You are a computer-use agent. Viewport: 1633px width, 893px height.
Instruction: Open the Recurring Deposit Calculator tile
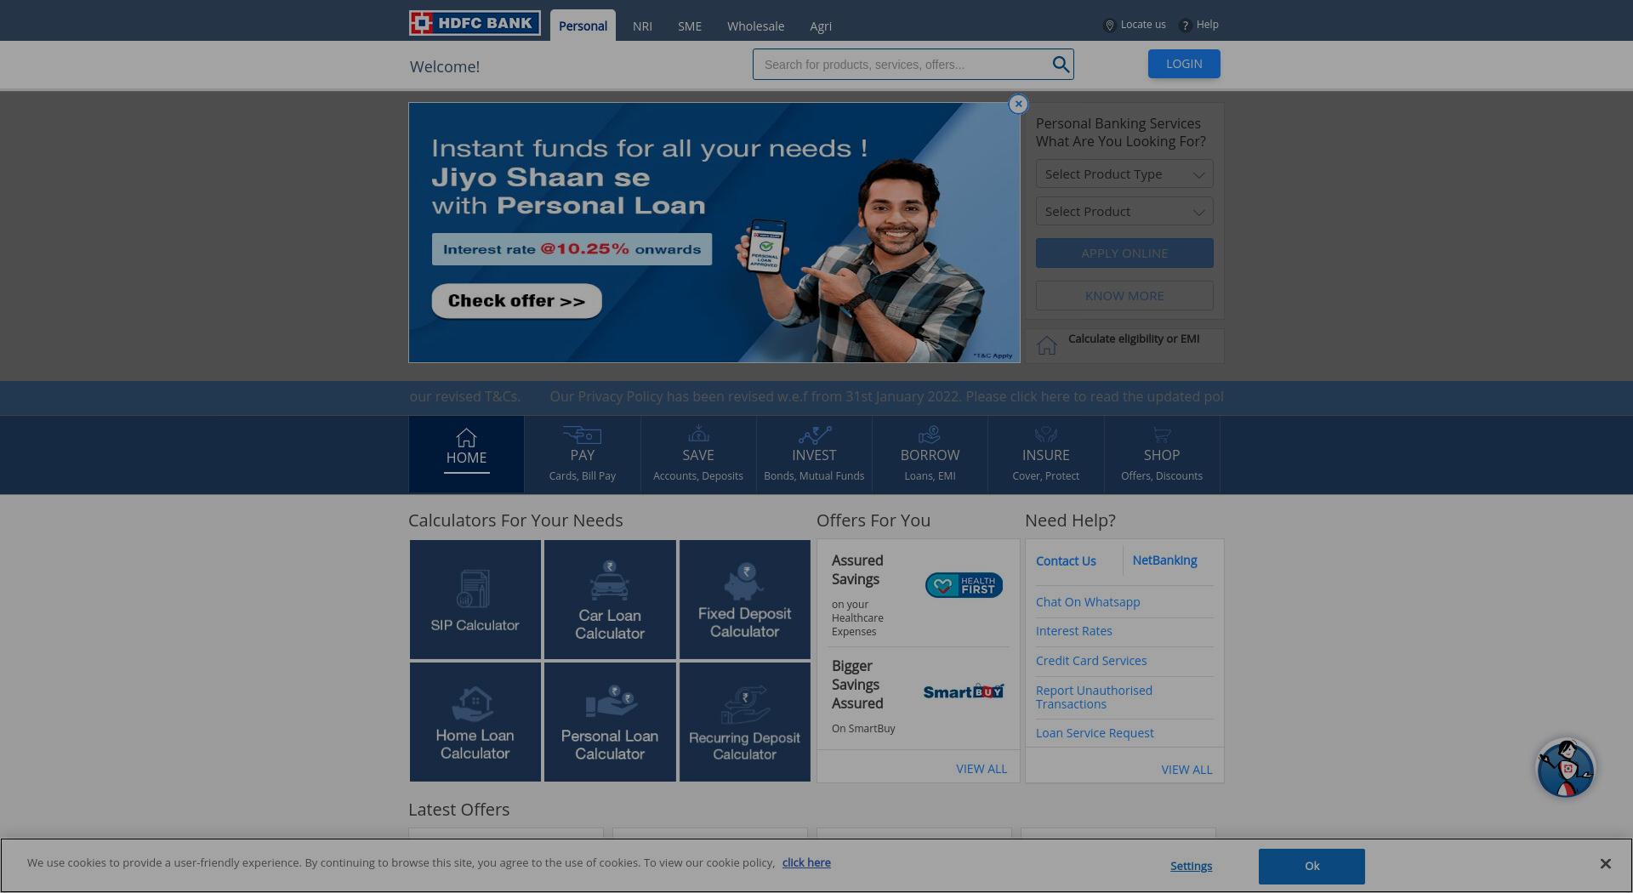coord(744,722)
